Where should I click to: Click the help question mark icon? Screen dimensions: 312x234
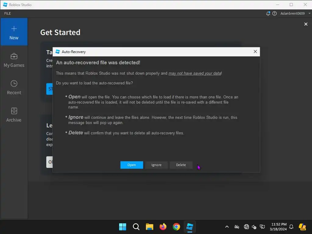click(275, 13)
